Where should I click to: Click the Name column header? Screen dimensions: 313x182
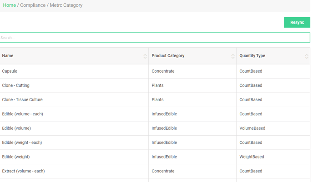(x=74, y=56)
